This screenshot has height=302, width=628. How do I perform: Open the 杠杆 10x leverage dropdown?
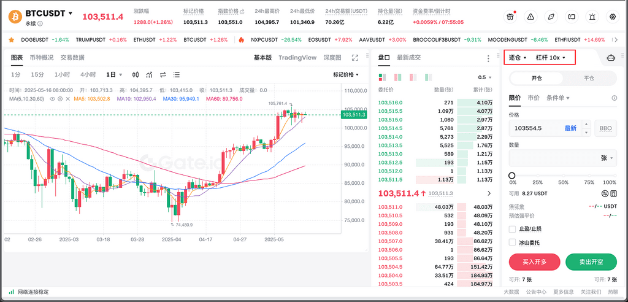click(x=550, y=58)
